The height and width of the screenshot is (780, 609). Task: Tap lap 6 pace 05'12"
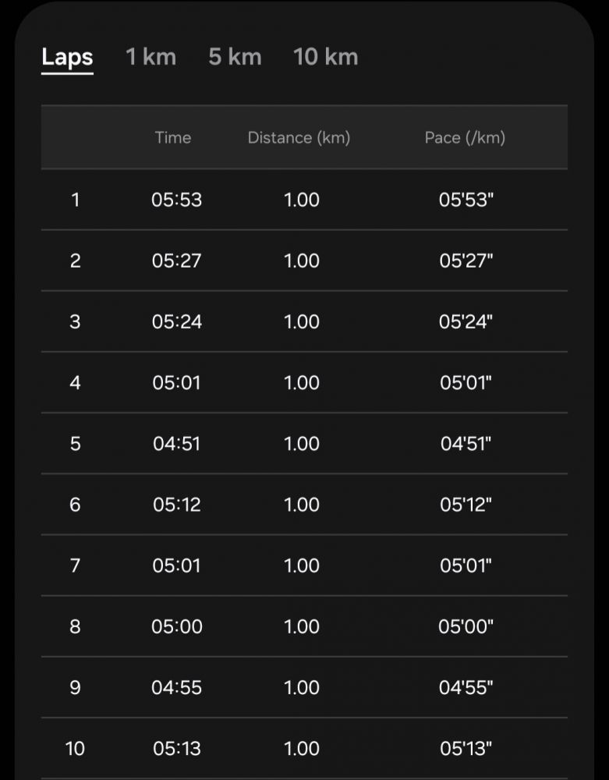(x=466, y=505)
